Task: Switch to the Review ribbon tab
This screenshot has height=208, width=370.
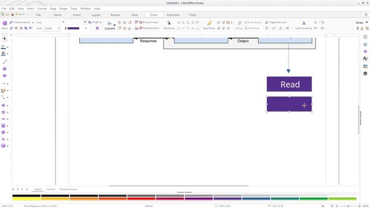Action: pos(115,15)
